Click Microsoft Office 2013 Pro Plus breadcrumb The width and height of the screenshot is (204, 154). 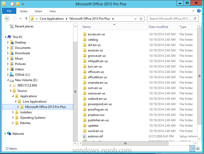[90, 19]
